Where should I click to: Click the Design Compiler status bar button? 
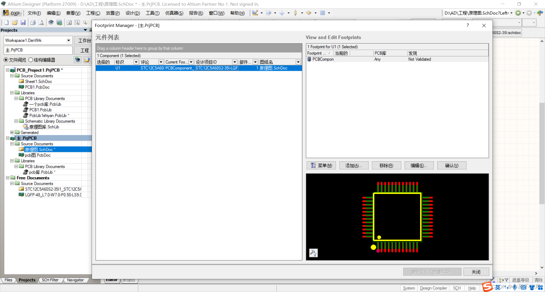pos(433,288)
